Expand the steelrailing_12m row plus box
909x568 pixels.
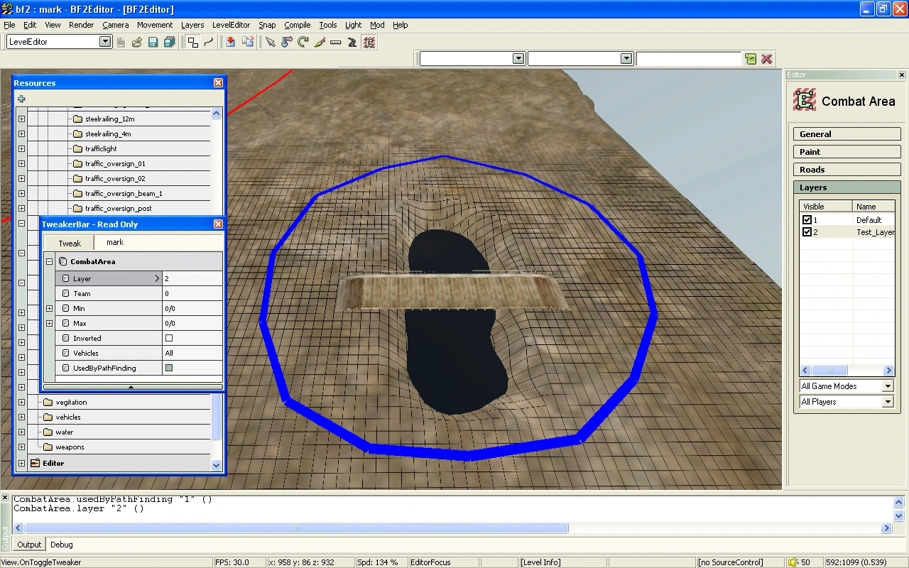coord(21,119)
